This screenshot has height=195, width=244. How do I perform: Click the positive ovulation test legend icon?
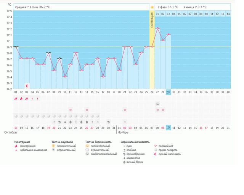pos(53,146)
